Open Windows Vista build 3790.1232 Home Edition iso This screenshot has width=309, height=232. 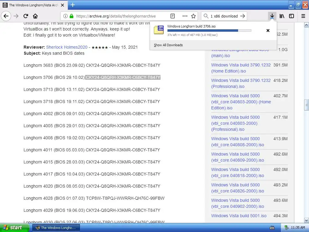(x=241, y=68)
